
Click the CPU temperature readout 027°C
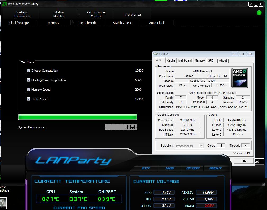point(51,199)
